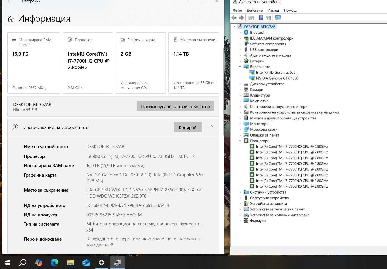
Task: Switch to Device Manager taskbar icon
Action: click(x=117, y=262)
